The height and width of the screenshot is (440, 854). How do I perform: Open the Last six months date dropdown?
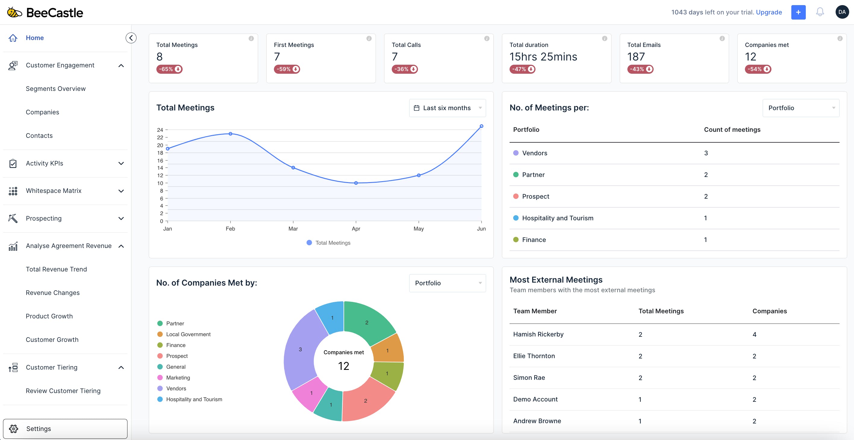[x=447, y=108]
